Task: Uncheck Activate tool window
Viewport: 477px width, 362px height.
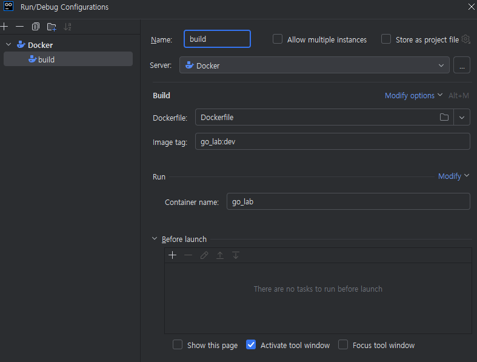Action: [251, 344]
